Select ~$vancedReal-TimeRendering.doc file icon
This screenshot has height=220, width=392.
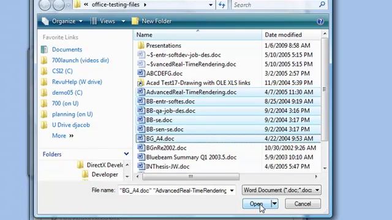pos(141,64)
